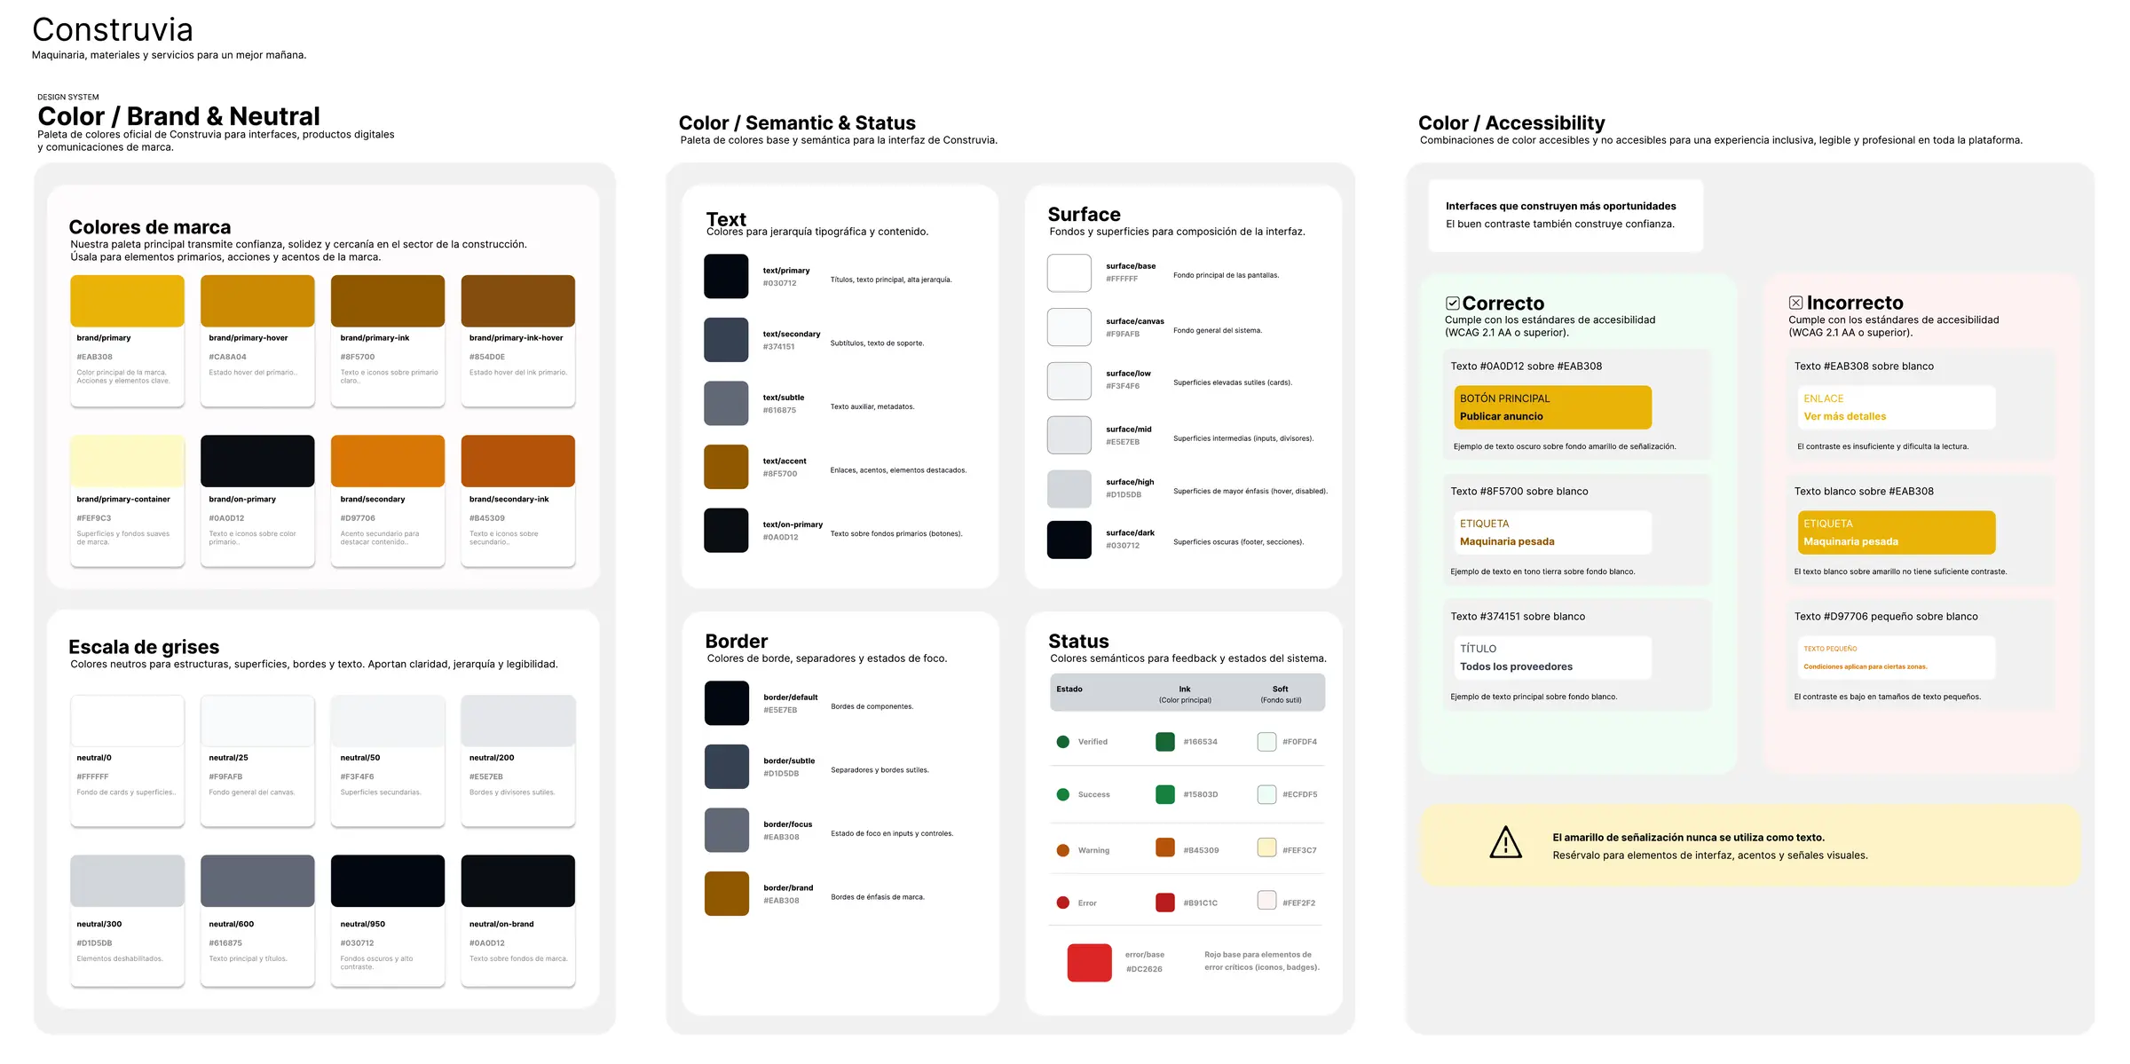Click the Success ink swatch #15803D
Image resolution: width=2130 pixels, height=1064 pixels.
click(1165, 794)
